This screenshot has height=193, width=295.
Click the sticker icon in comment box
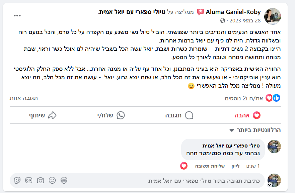click(17, 180)
